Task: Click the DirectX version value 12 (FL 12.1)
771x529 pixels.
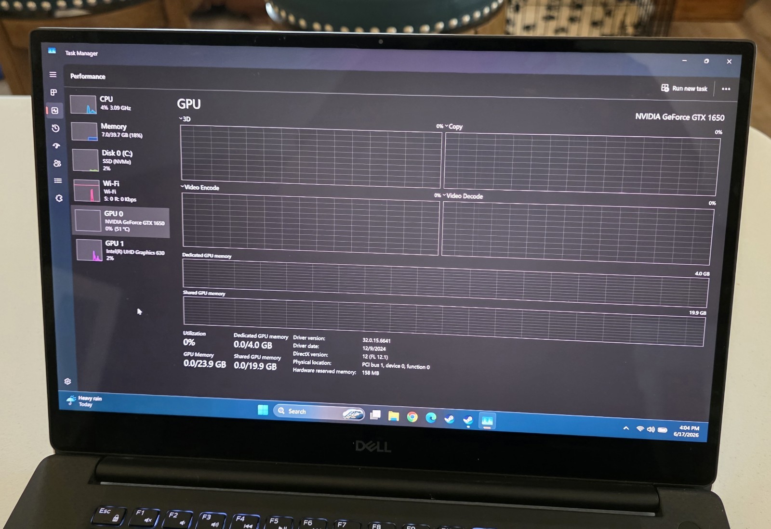Action: (375, 357)
